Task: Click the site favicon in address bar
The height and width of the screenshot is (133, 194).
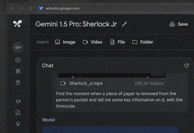Action: pos(41,8)
